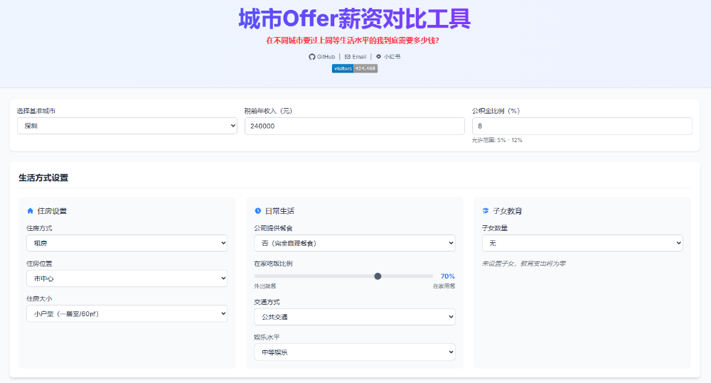Image resolution: width=711 pixels, height=383 pixels.
Task: Open the 住房位置 dropdown showing 市中心
Action: click(x=127, y=279)
